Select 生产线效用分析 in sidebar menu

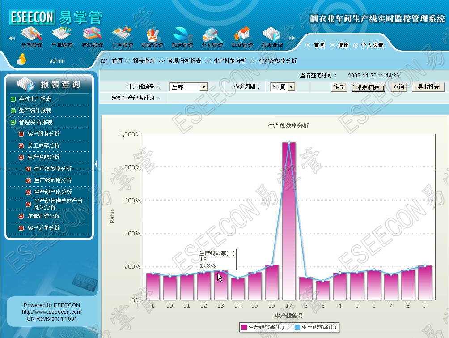tap(53, 180)
